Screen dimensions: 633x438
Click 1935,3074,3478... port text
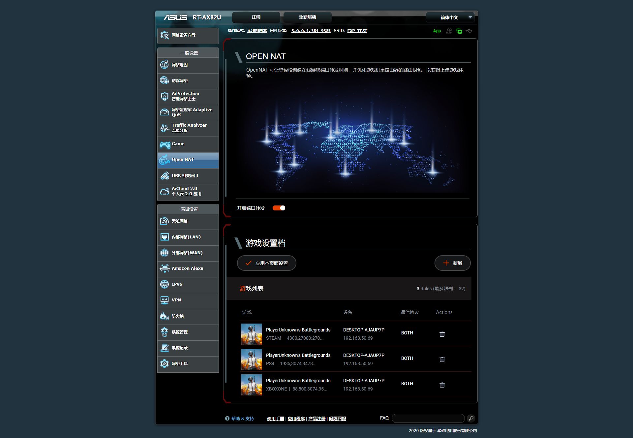[298, 364]
